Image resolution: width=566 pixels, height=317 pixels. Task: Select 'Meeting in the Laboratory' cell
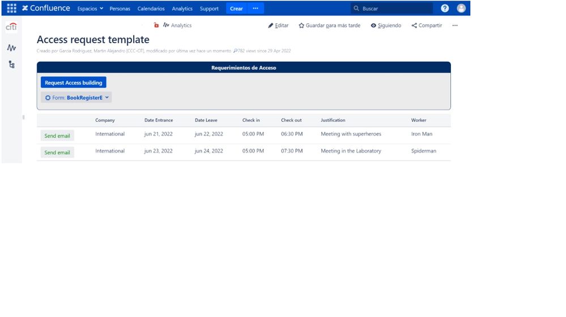pyautogui.click(x=351, y=151)
